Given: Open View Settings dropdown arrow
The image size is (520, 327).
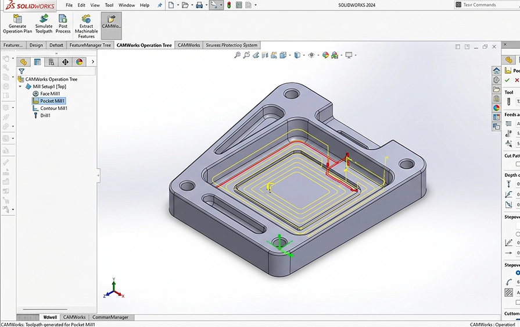Looking at the screenshot, I should click(356, 55).
